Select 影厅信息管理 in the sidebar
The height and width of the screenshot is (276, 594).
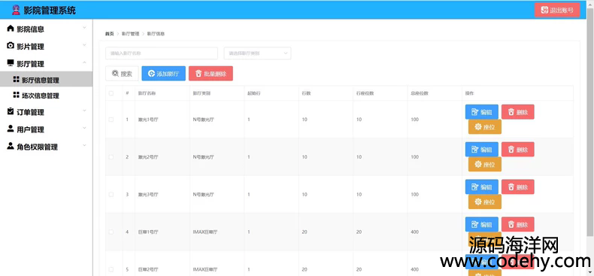coord(46,80)
